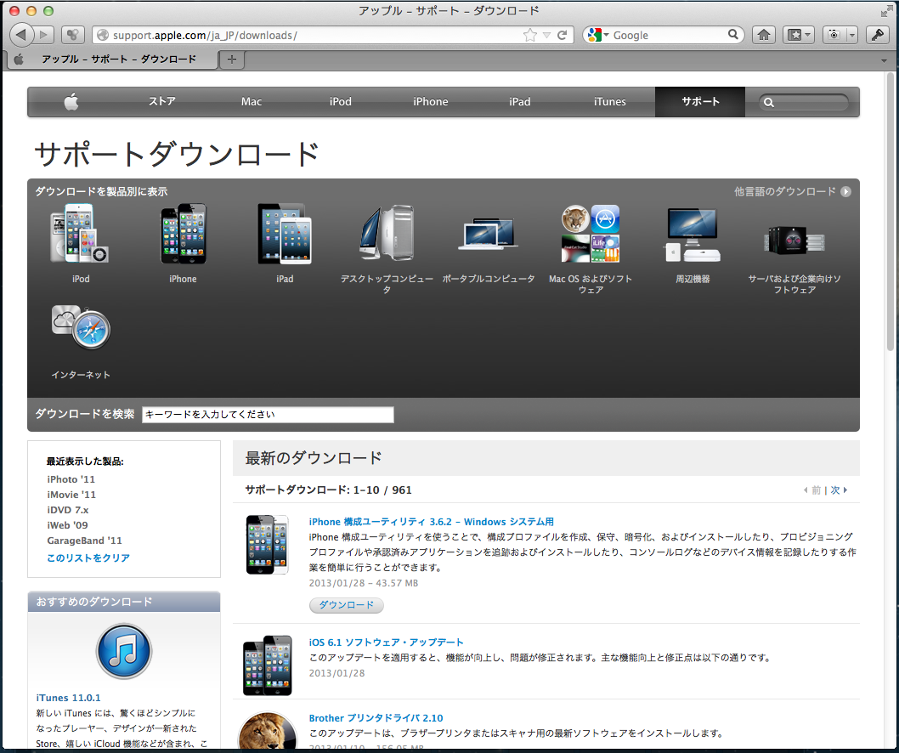Viewport: 899px width, 753px height.
Task: Open the iTunes navigation item
Action: coord(609,101)
